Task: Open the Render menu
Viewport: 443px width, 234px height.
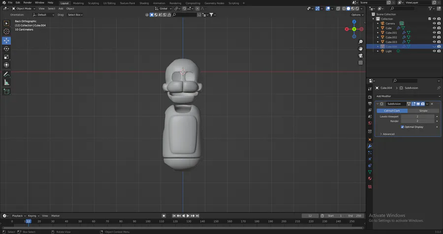Action: pyautogui.click(x=28, y=2)
